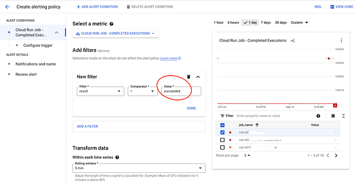Go to the next legend page
Viewport: 356px width, 183px height.
point(336,156)
